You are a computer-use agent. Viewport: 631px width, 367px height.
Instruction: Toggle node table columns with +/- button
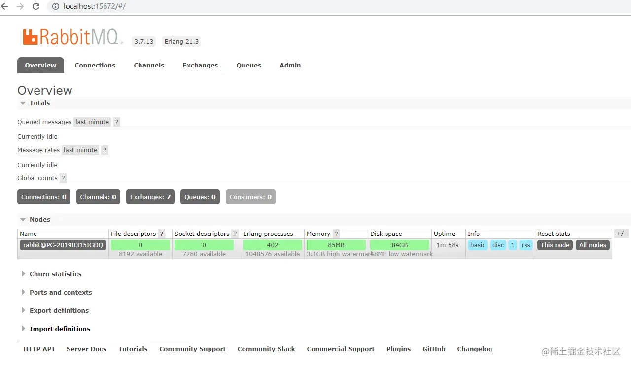coord(621,234)
